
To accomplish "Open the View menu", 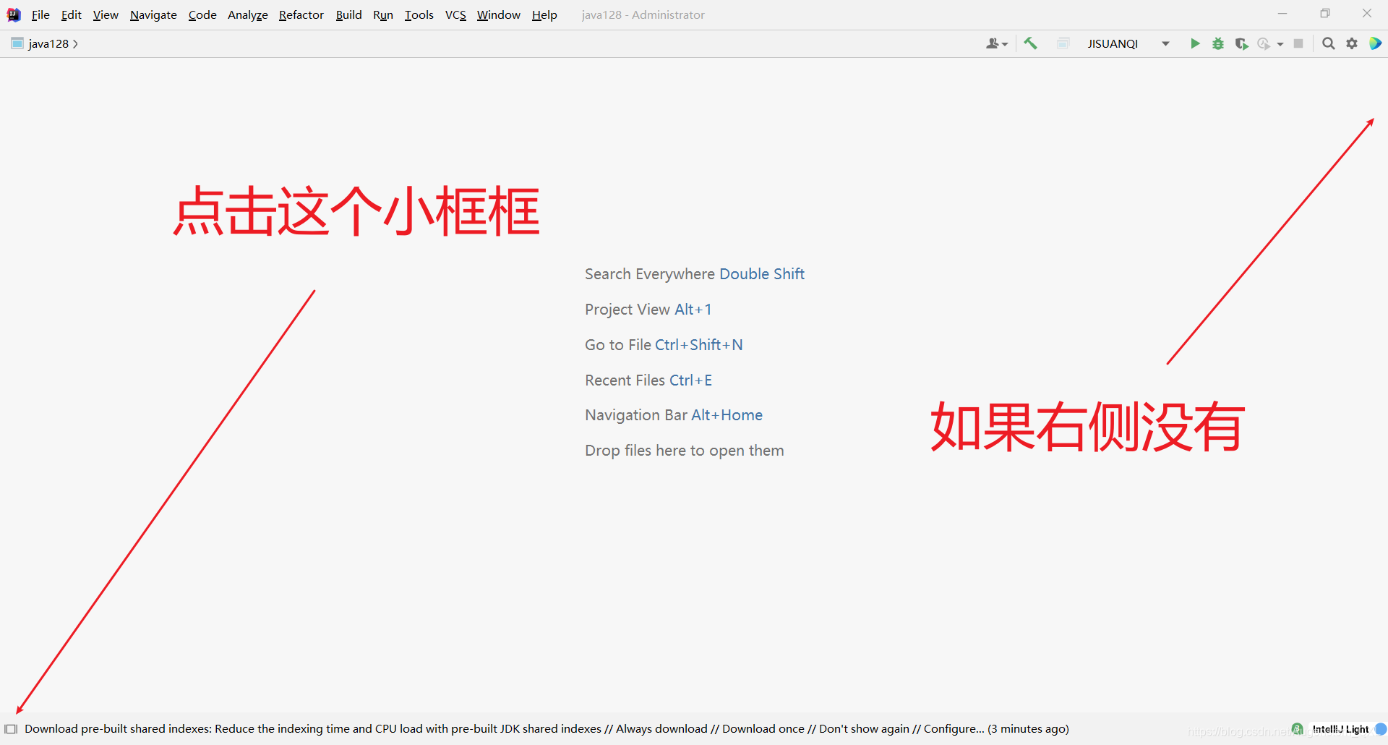I will [106, 14].
